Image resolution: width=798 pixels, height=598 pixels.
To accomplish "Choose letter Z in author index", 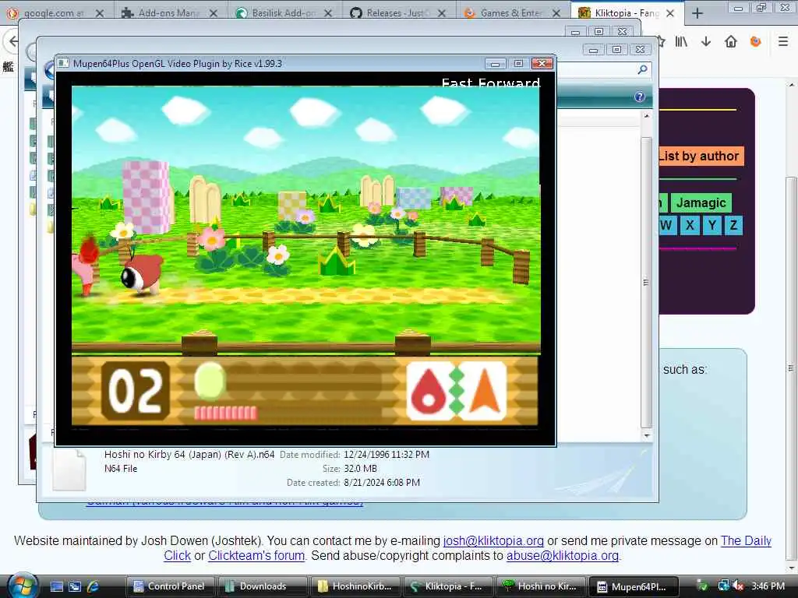I will (734, 225).
